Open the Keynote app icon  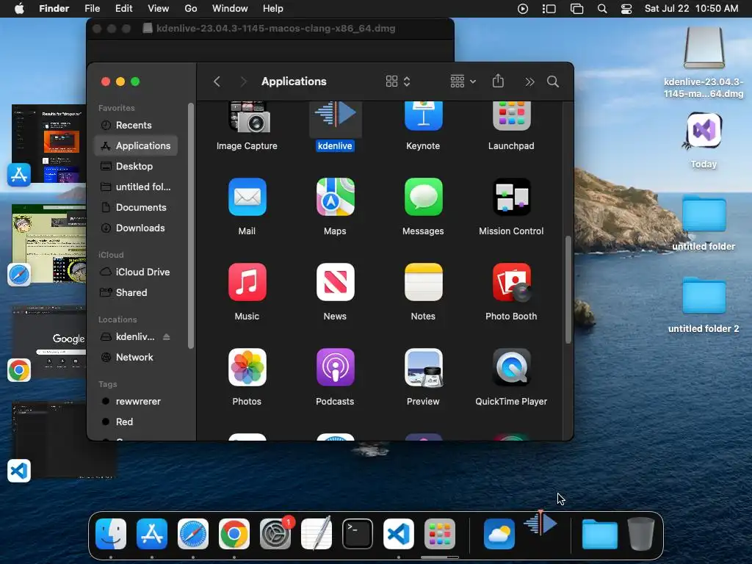pos(423,116)
